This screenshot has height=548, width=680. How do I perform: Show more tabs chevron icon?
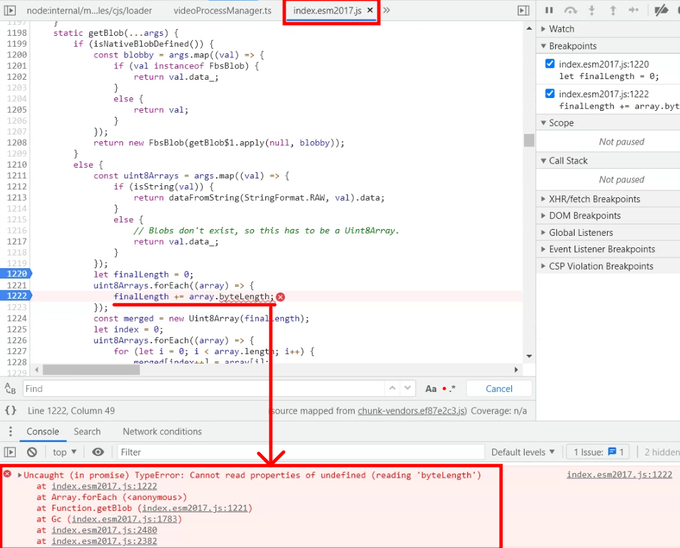point(386,10)
